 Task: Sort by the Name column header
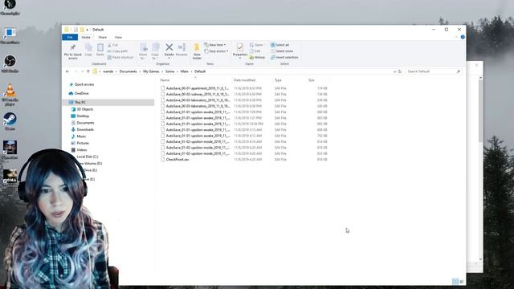click(x=195, y=80)
